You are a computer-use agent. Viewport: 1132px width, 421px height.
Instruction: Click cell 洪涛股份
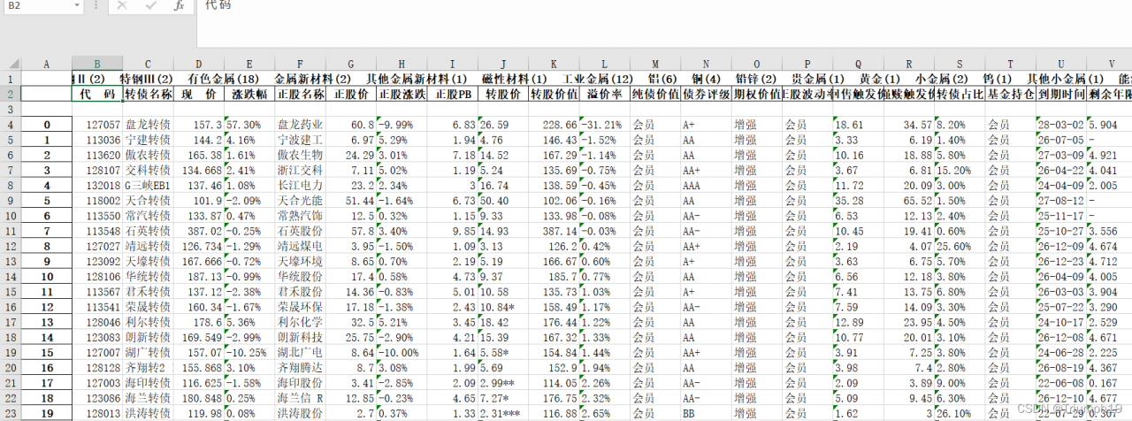click(300, 413)
